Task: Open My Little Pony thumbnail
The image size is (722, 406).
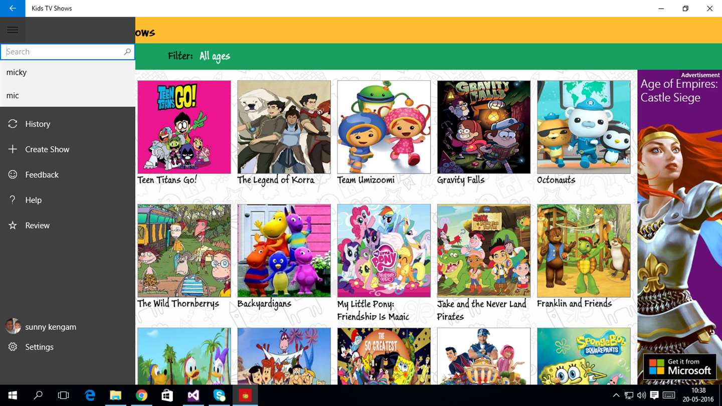Action: tap(384, 251)
